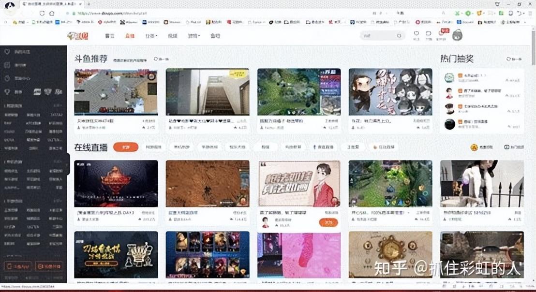Expand the 分类 dropdown in the header
The height and width of the screenshot is (292, 536).
pyautogui.click(x=151, y=35)
